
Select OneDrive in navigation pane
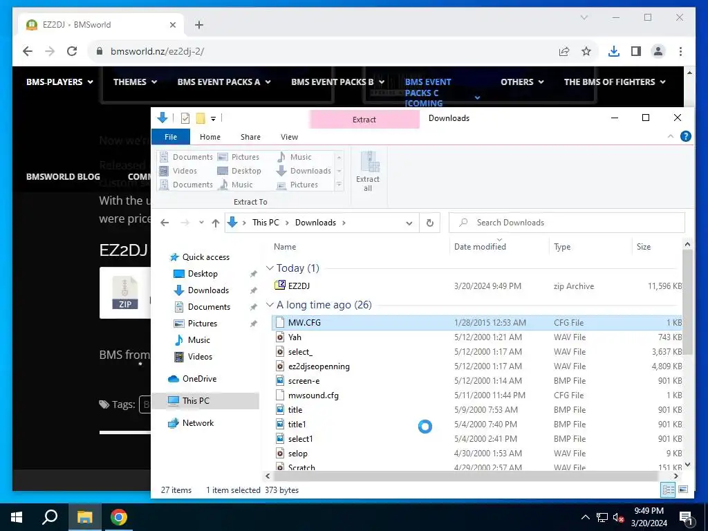click(199, 379)
